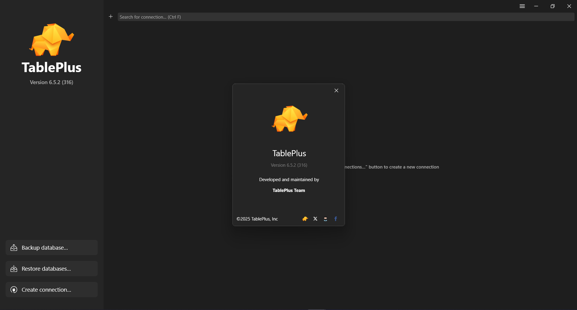
Task: Open the Slack community icon in dialog footer
Action: pyautogui.click(x=325, y=219)
